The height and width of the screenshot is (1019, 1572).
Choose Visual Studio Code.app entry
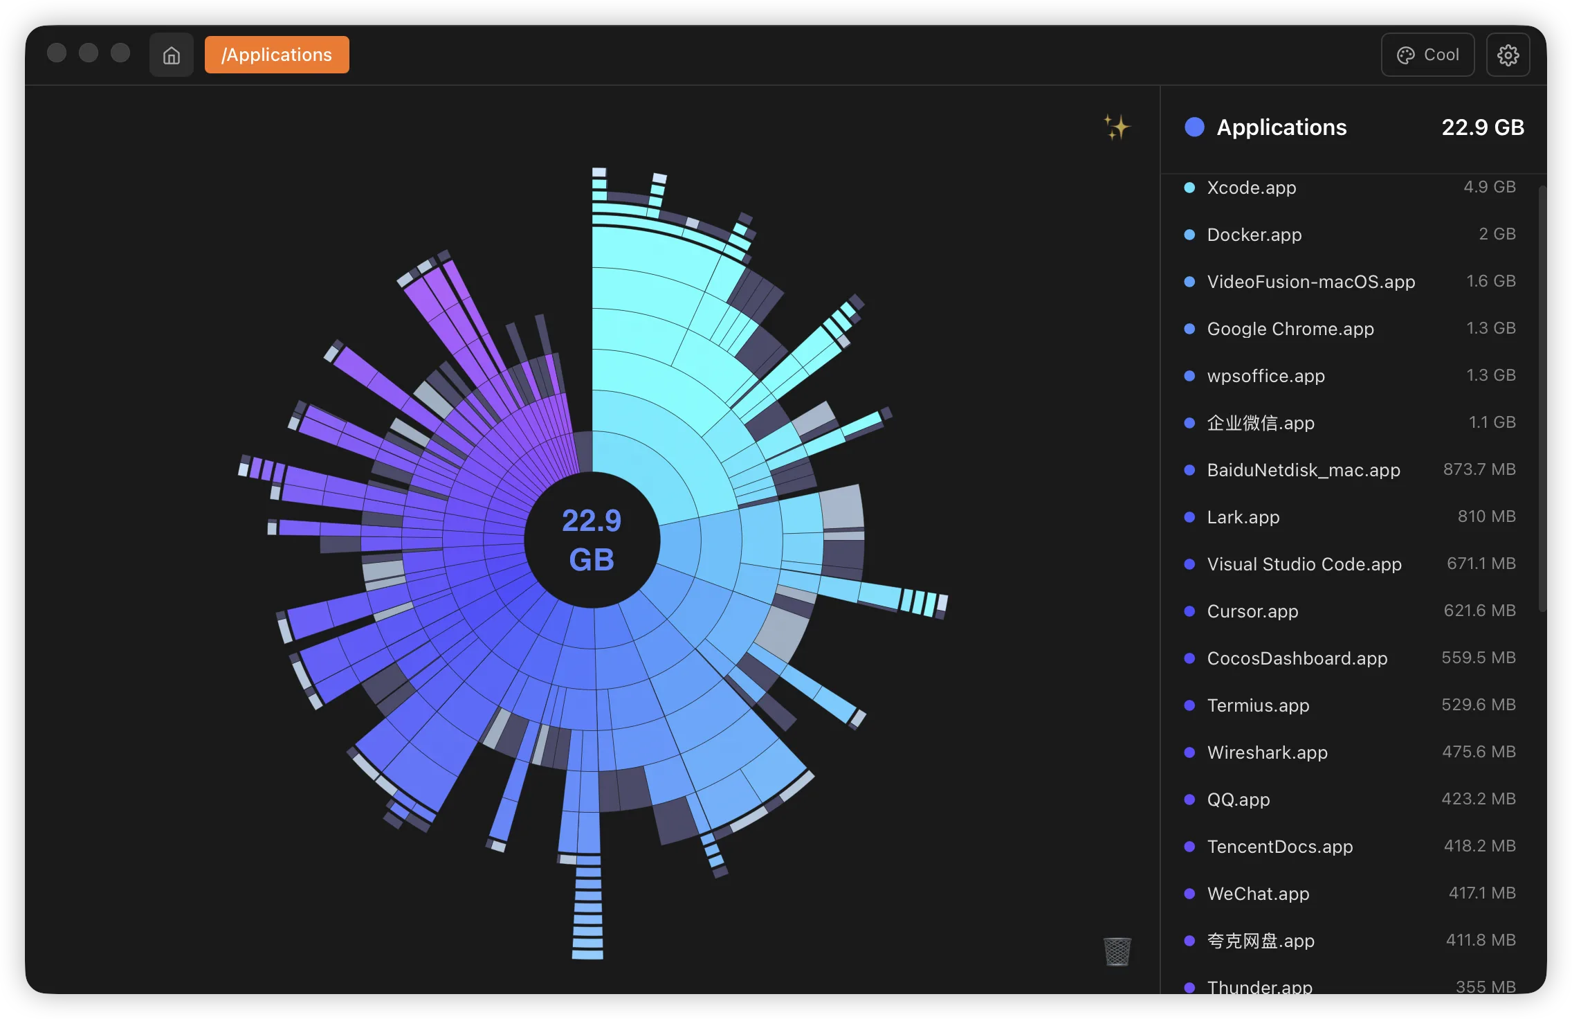1304,564
